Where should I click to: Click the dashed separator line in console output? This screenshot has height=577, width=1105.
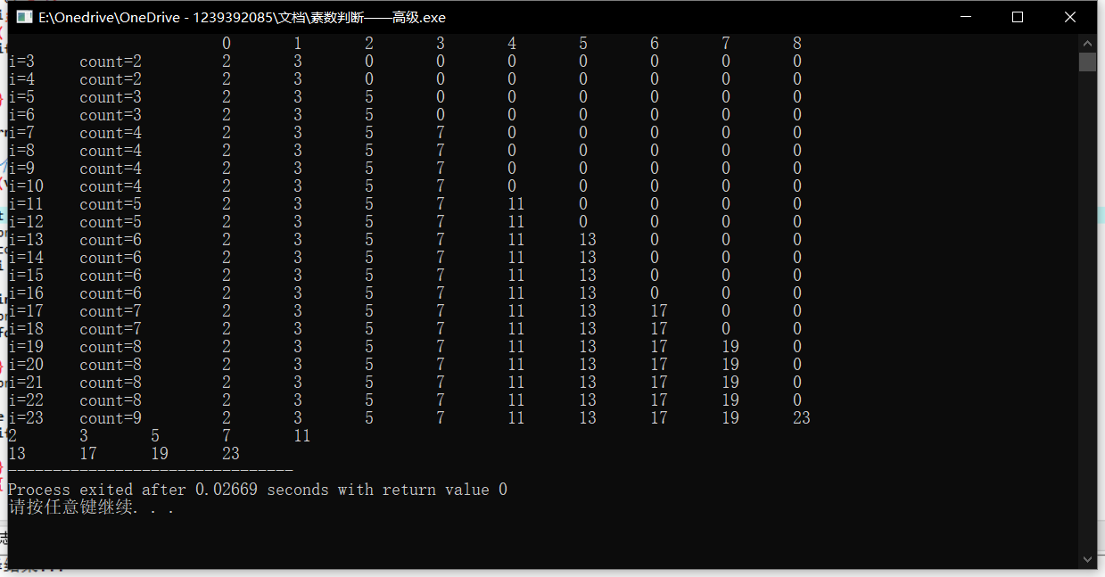[x=150, y=470]
